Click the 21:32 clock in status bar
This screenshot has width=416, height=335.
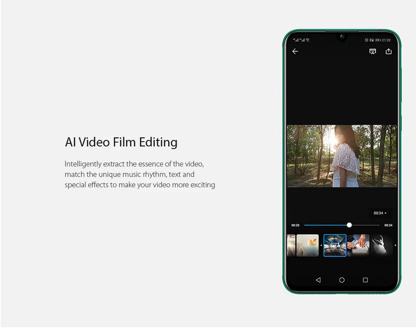pos(386,40)
